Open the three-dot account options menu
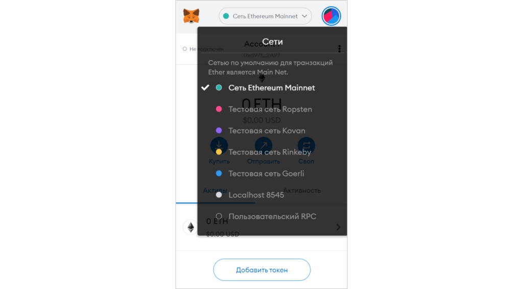Screen dimensions: 523x289 339,49
